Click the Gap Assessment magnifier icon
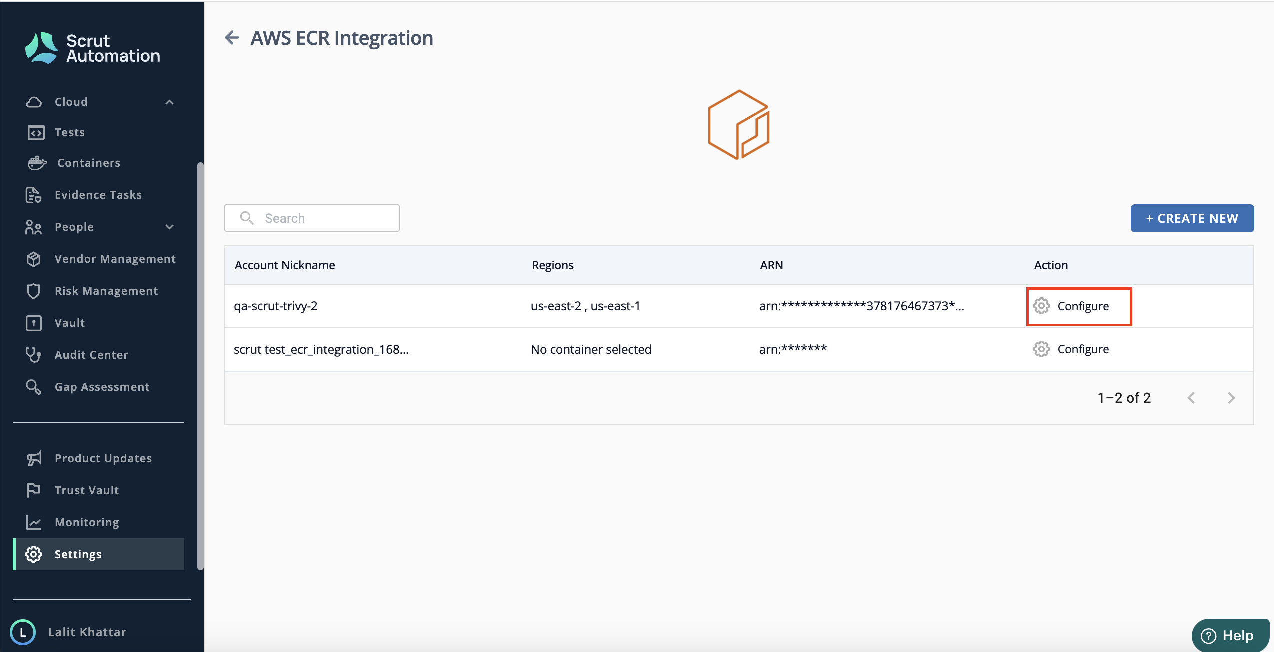This screenshot has width=1274, height=652. [33, 387]
